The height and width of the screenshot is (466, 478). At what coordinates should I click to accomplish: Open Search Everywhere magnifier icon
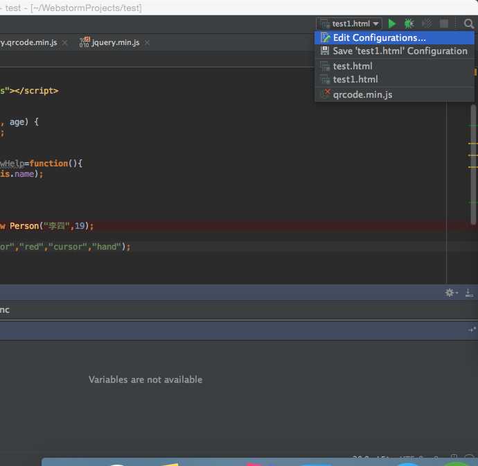tap(468, 24)
